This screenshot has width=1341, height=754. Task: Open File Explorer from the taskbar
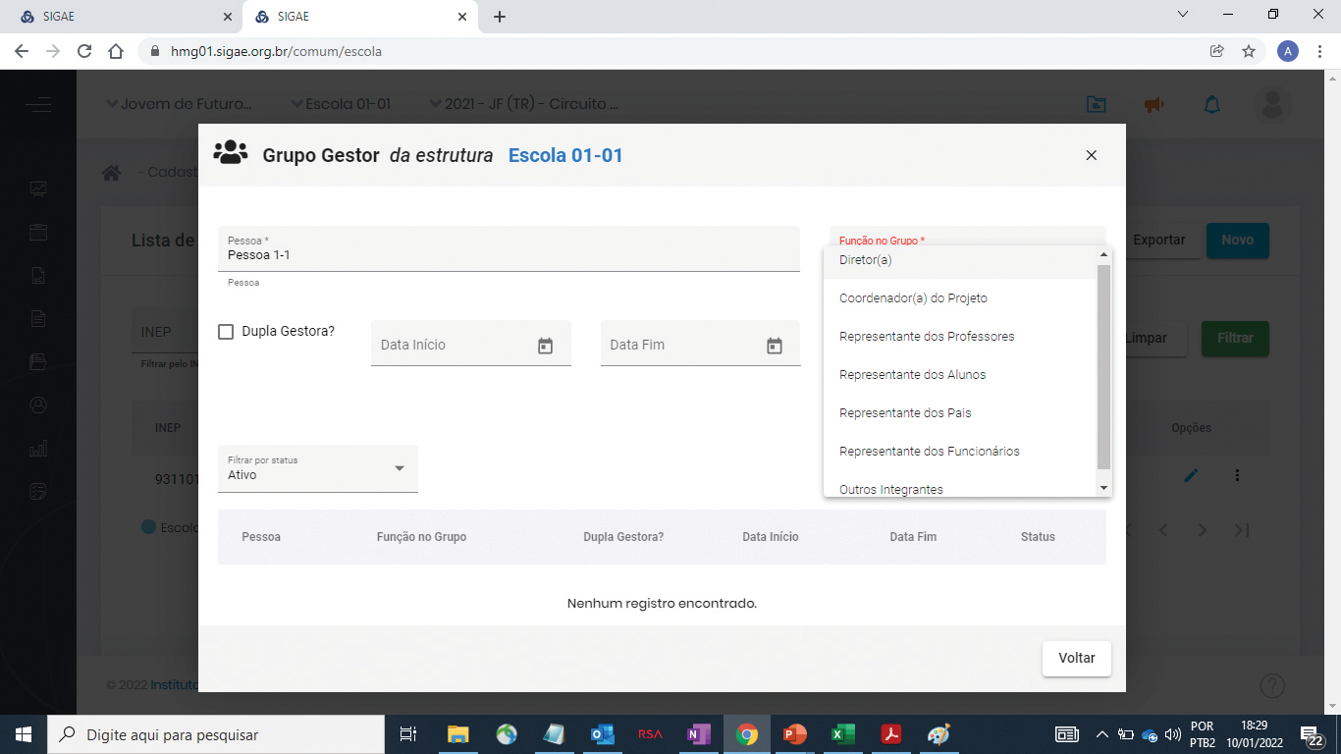click(x=458, y=734)
